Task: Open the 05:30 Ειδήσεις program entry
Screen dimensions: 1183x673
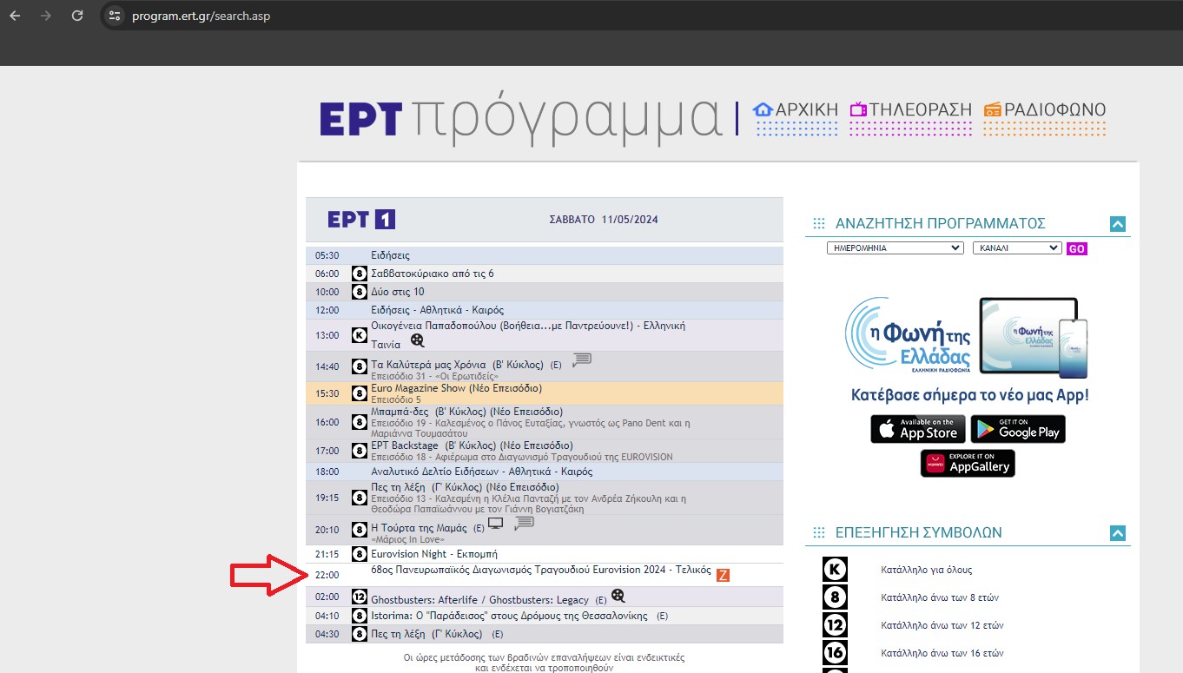Action: (390, 255)
